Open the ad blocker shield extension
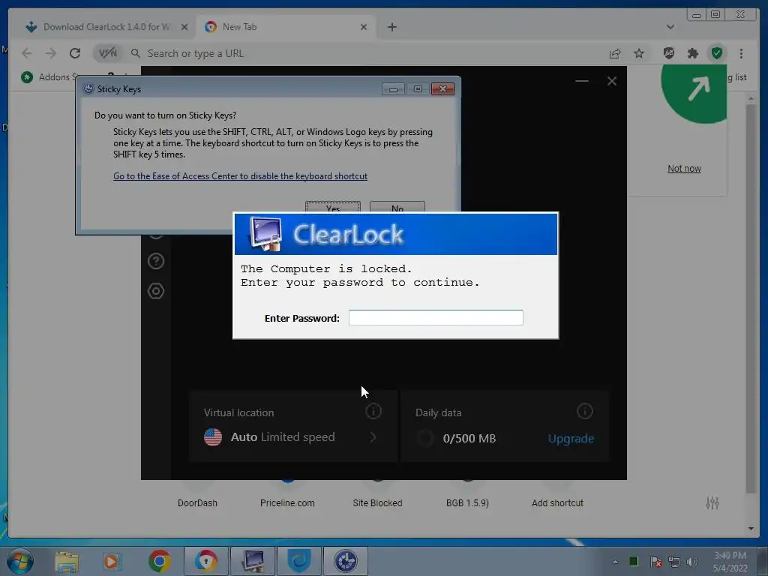Image resolution: width=768 pixels, height=576 pixels. pyautogui.click(x=668, y=53)
